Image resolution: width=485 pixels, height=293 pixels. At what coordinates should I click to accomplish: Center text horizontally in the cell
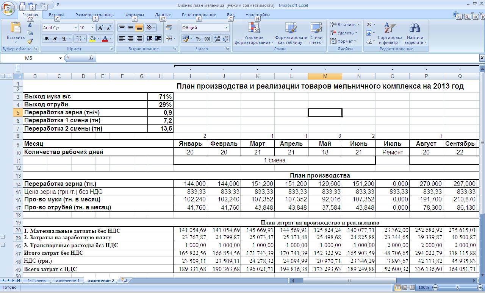131,39
